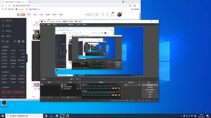The image size is (211, 118).
Task: Open 设置 button in OBS controls
Action: pyautogui.click(x=150, y=95)
